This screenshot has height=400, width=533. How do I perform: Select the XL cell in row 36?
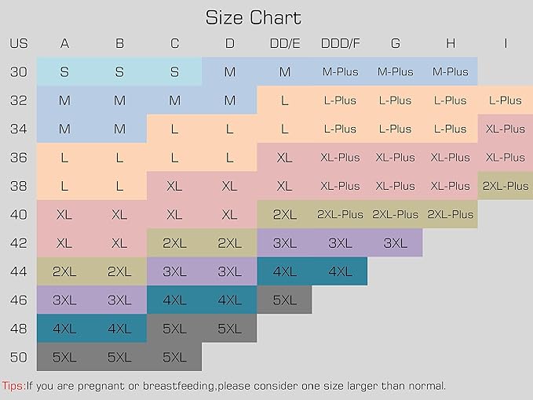click(284, 158)
